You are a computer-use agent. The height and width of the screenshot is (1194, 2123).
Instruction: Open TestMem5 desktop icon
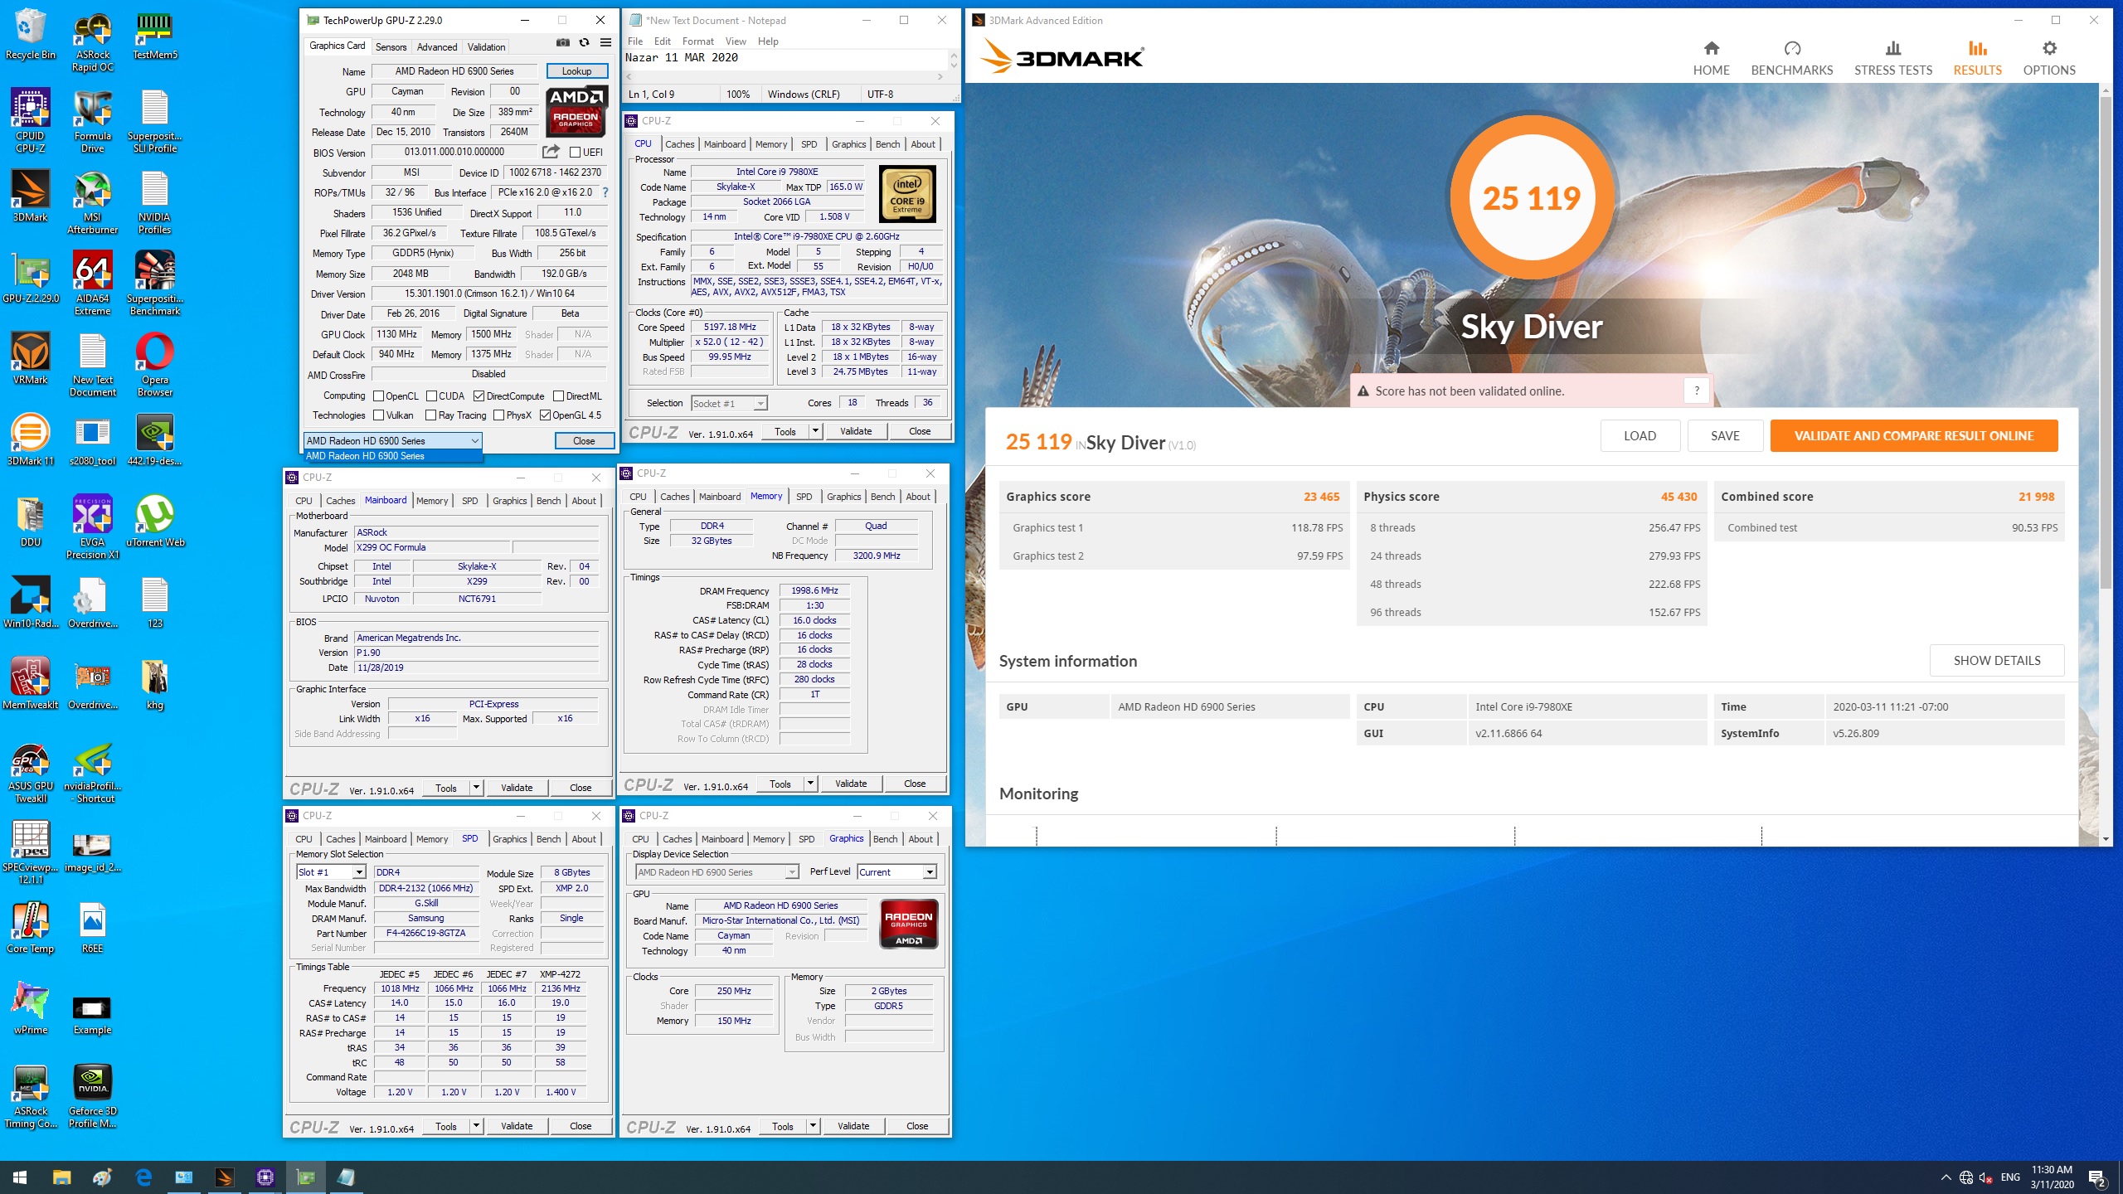click(x=155, y=35)
